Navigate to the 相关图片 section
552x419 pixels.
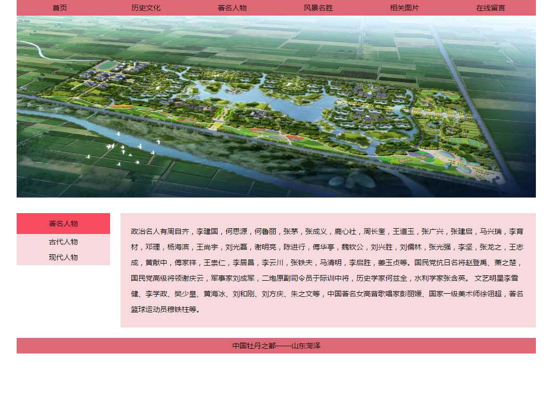[x=405, y=8]
